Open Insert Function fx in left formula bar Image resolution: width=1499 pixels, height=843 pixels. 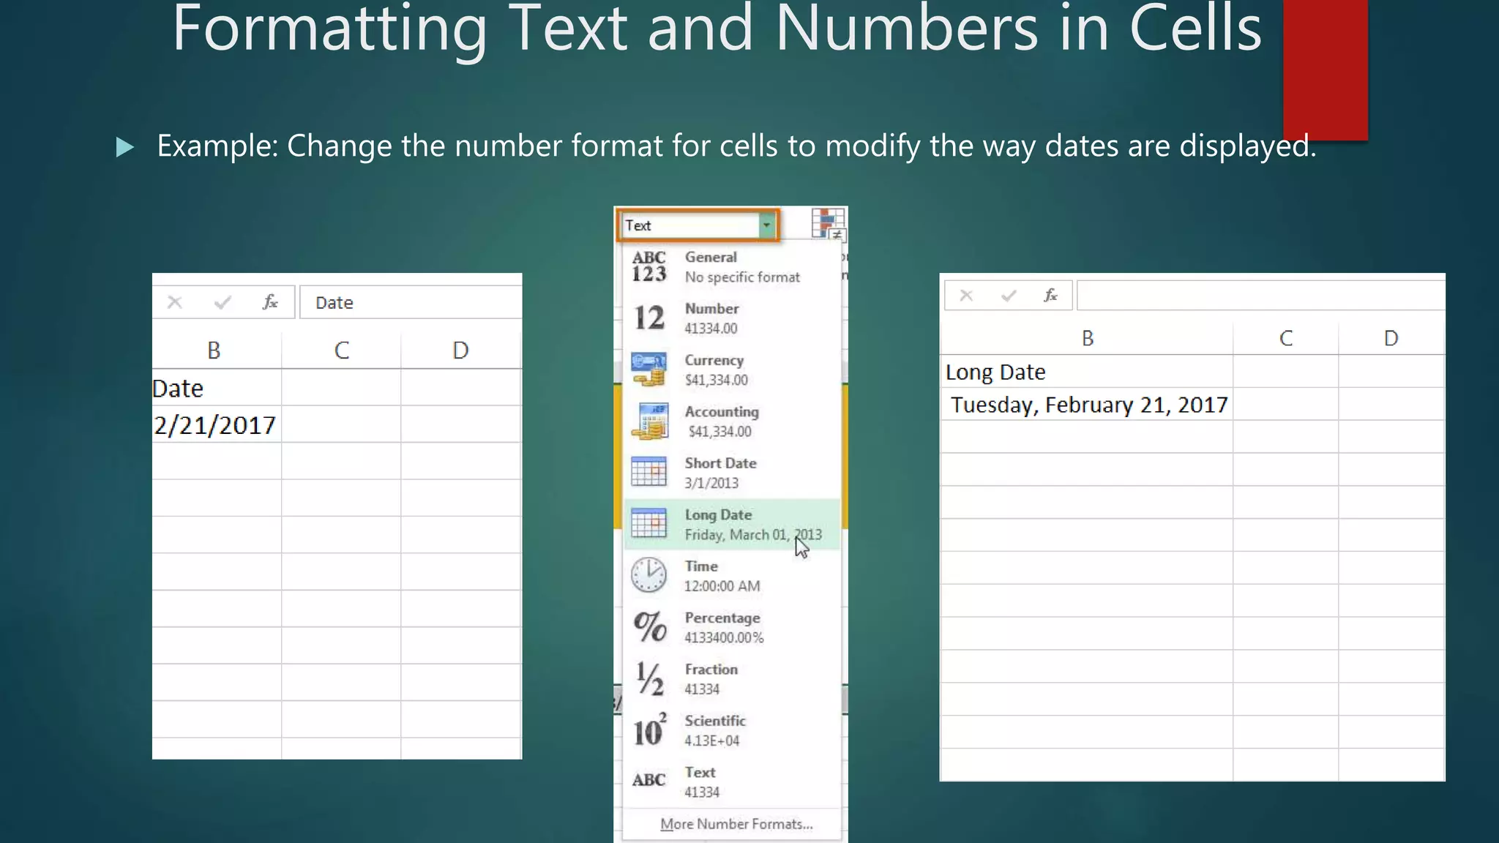(x=270, y=302)
